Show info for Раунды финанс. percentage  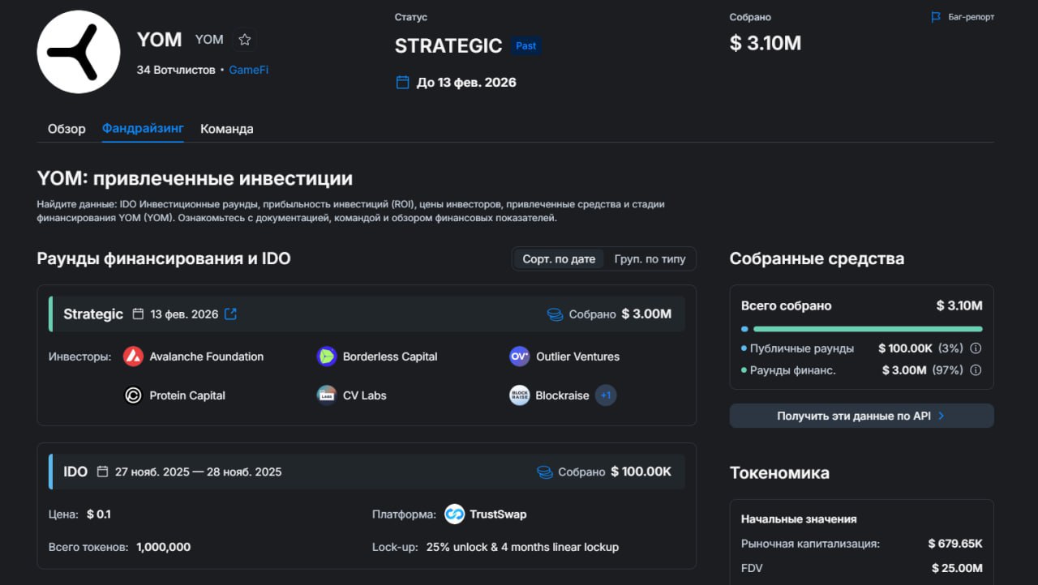click(976, 370)
